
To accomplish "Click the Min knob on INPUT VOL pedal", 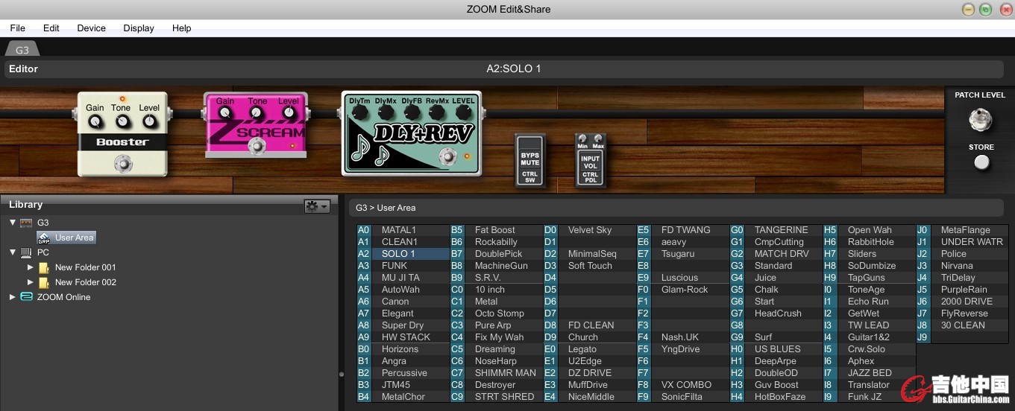I will tap(583, 139).
